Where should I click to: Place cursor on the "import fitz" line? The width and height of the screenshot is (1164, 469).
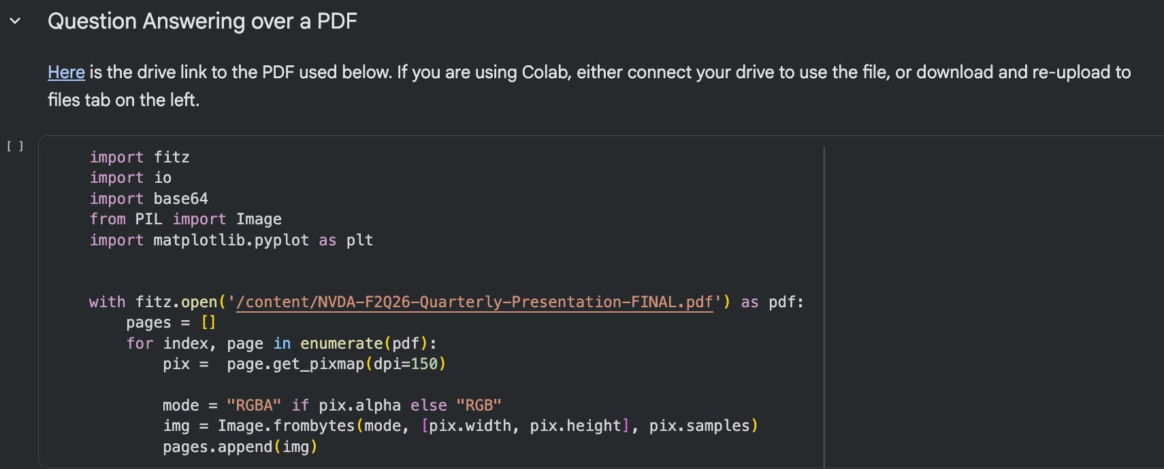140,157
